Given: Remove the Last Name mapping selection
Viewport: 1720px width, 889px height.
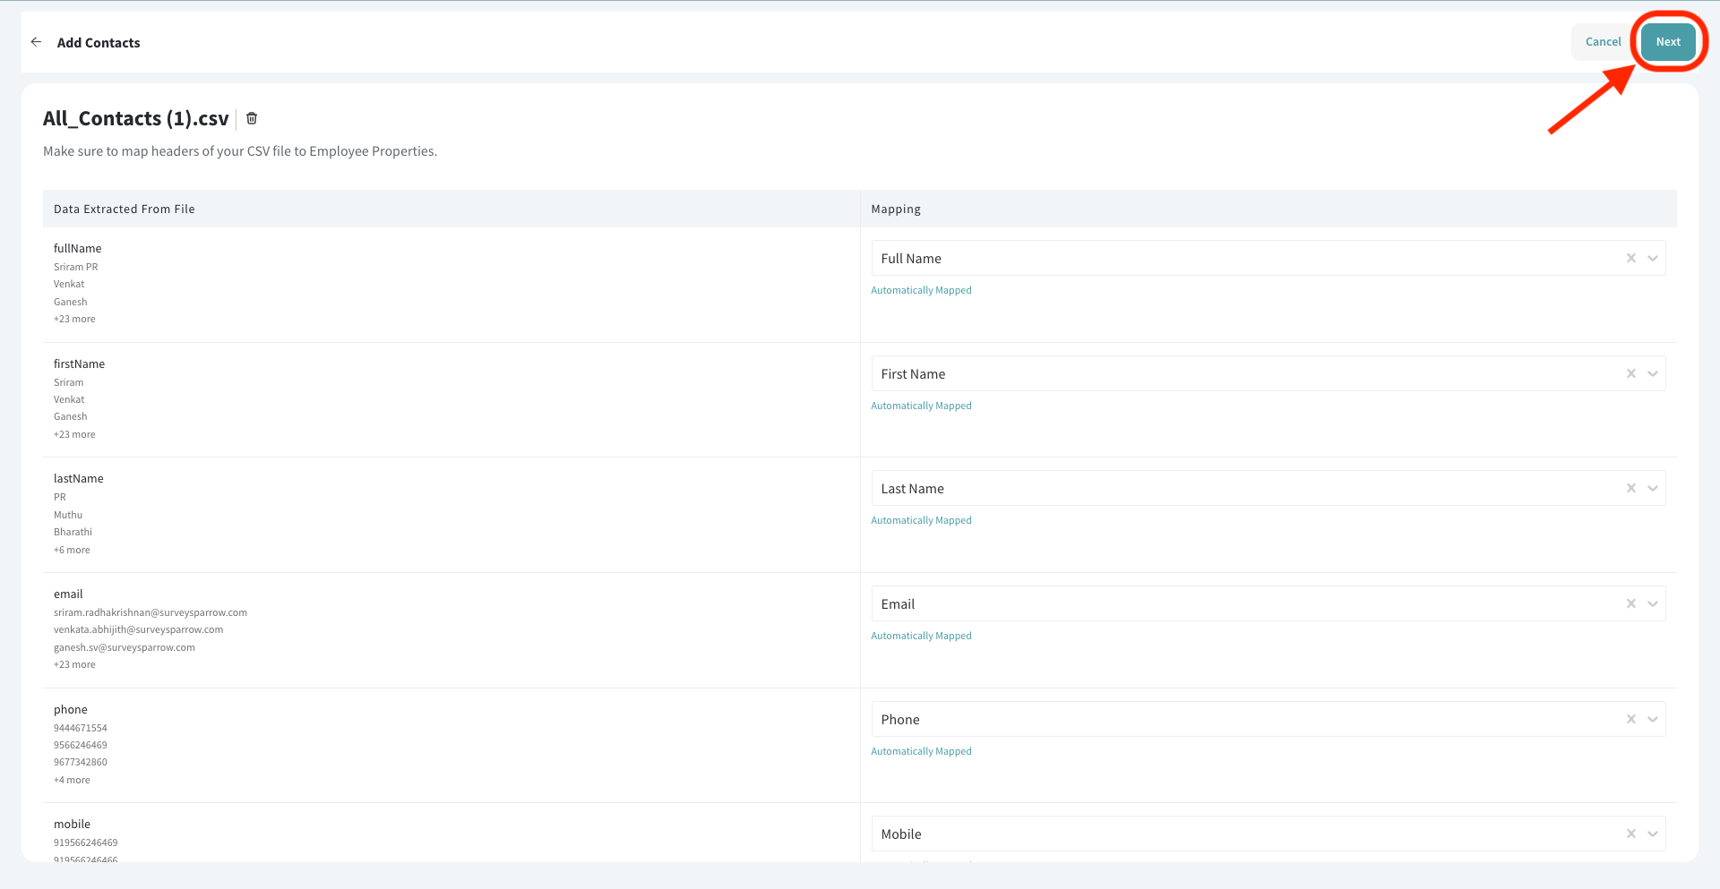Looking at the screenshot, I should (x=1630, y=488).
